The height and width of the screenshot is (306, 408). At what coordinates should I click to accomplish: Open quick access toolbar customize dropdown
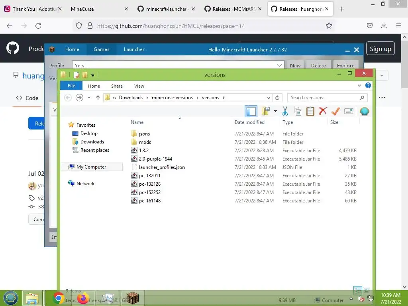click(x=92, y=75)
